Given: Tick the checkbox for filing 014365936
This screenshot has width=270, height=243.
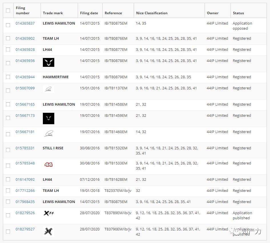Looking at the screenshot, I should [8, 63].
